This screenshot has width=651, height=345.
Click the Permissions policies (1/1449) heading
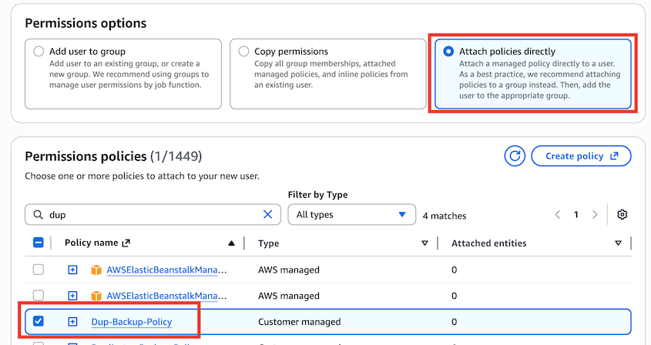(113, 156)
